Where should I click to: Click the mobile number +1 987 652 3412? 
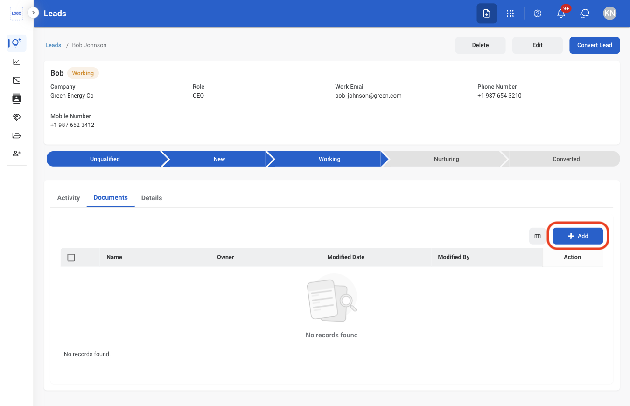point(72,125)
